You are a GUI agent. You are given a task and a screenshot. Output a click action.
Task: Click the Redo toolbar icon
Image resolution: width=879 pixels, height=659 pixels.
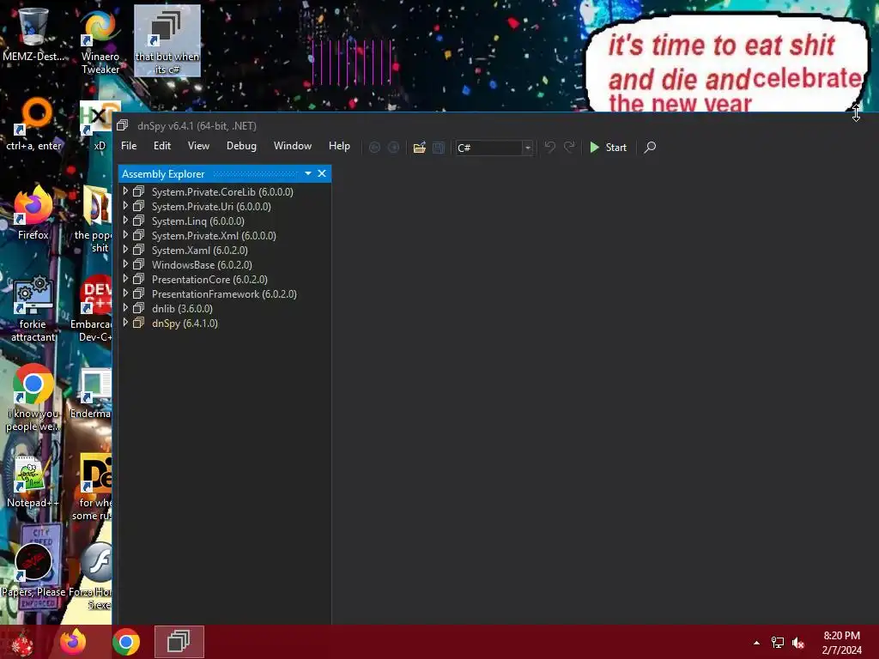click(x=569, y=147)
